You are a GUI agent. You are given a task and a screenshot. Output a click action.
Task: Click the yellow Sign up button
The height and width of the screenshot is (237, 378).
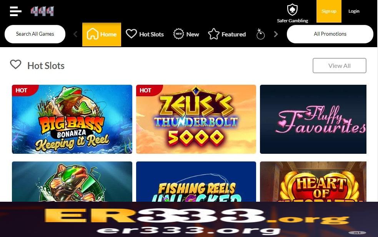329,11
